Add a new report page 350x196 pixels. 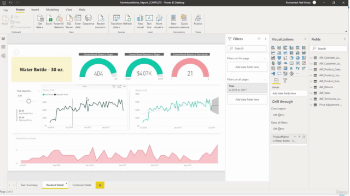(x=100, y=185)
